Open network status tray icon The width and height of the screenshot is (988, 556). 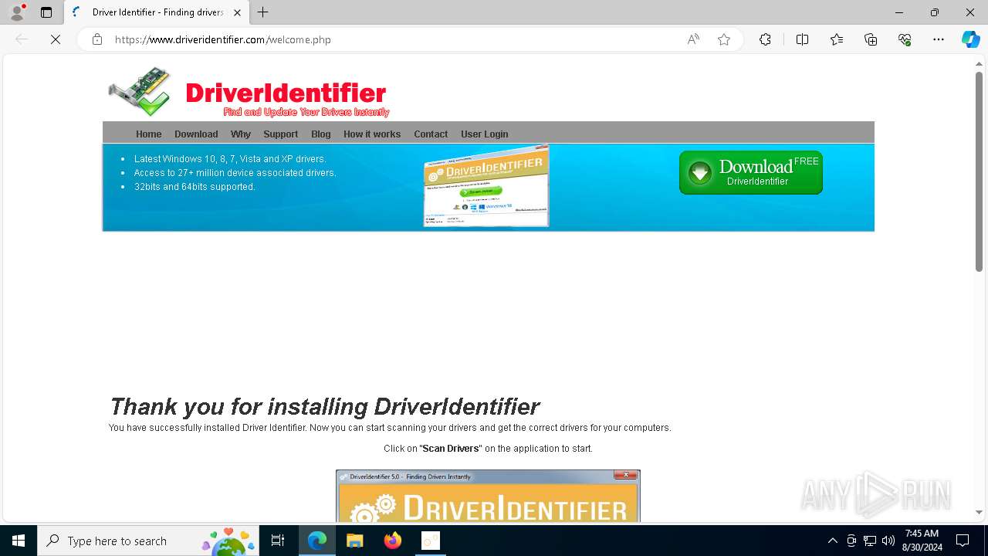[870, 541]
